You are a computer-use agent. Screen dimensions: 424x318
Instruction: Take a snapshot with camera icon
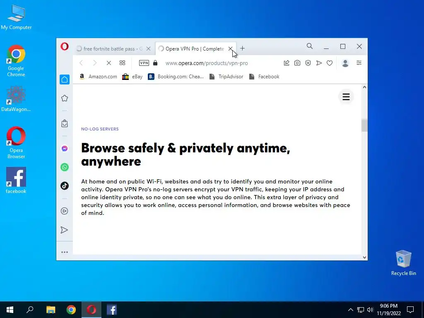point(297,63)
